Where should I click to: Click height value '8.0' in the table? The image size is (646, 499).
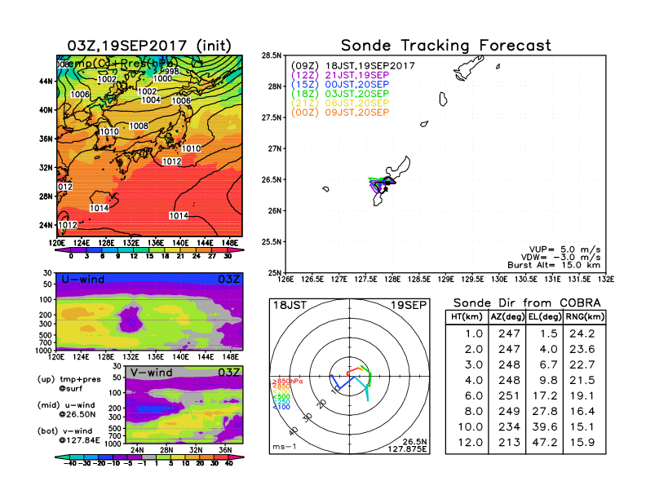(x=474, y=411)
